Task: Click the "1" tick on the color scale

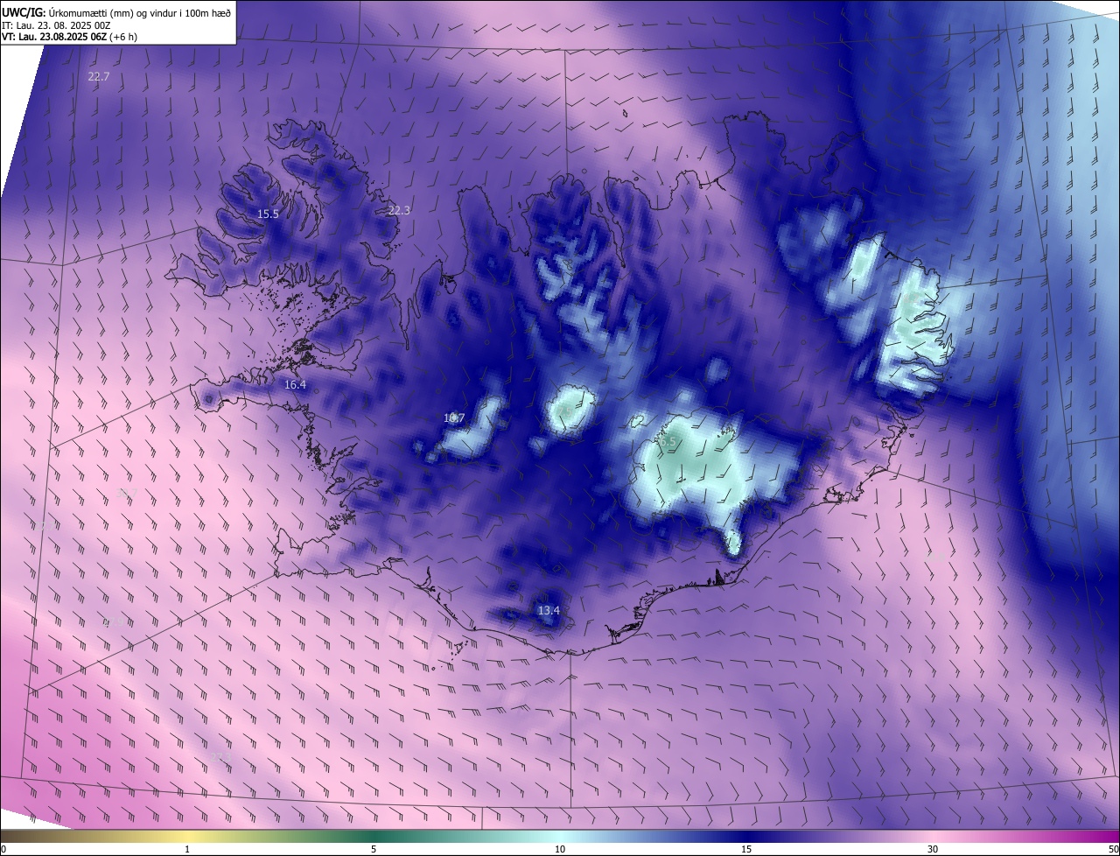Action: click(x=187, y=849)
